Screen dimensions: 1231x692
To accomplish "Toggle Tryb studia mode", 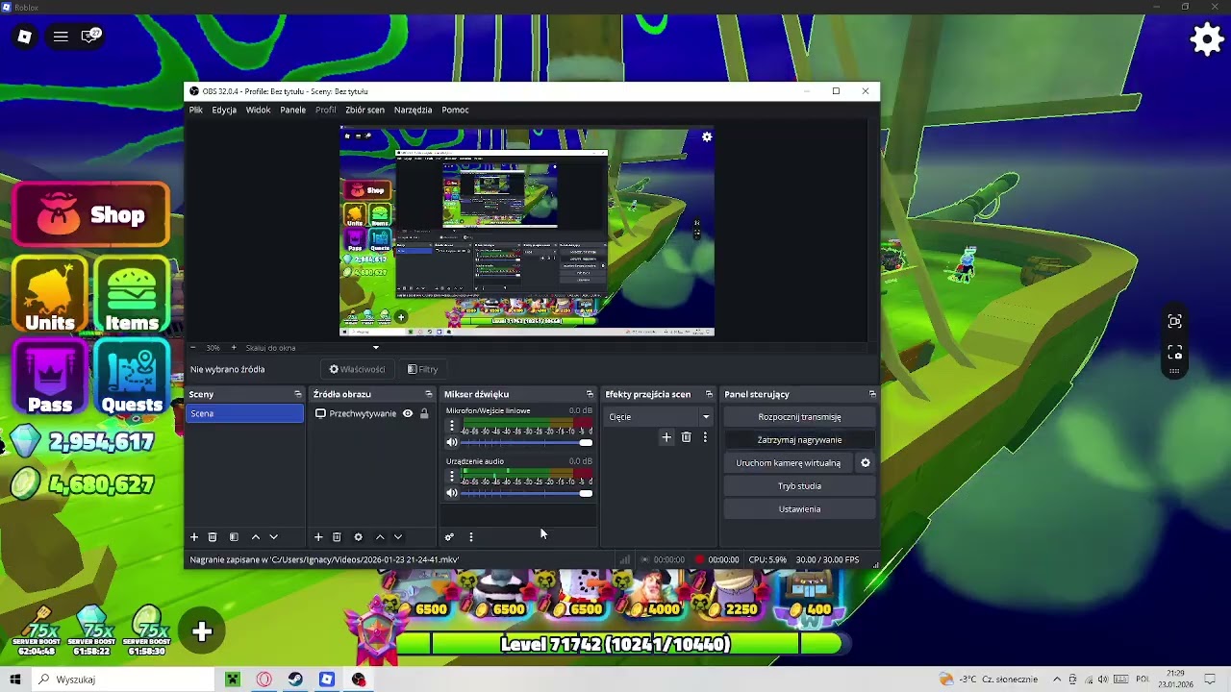I will coord(799,486).
